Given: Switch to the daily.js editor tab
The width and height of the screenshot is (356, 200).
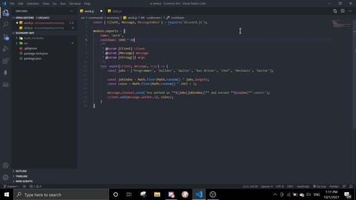Looking at the screenshot, I should (117, 11).
